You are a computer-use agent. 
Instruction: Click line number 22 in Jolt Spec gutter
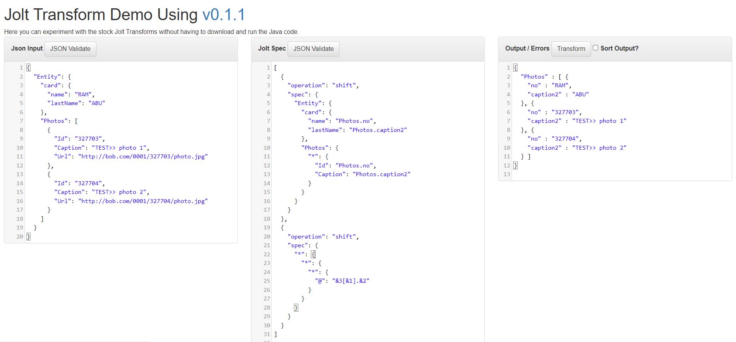pyautogui.click(x=267, y=254)
